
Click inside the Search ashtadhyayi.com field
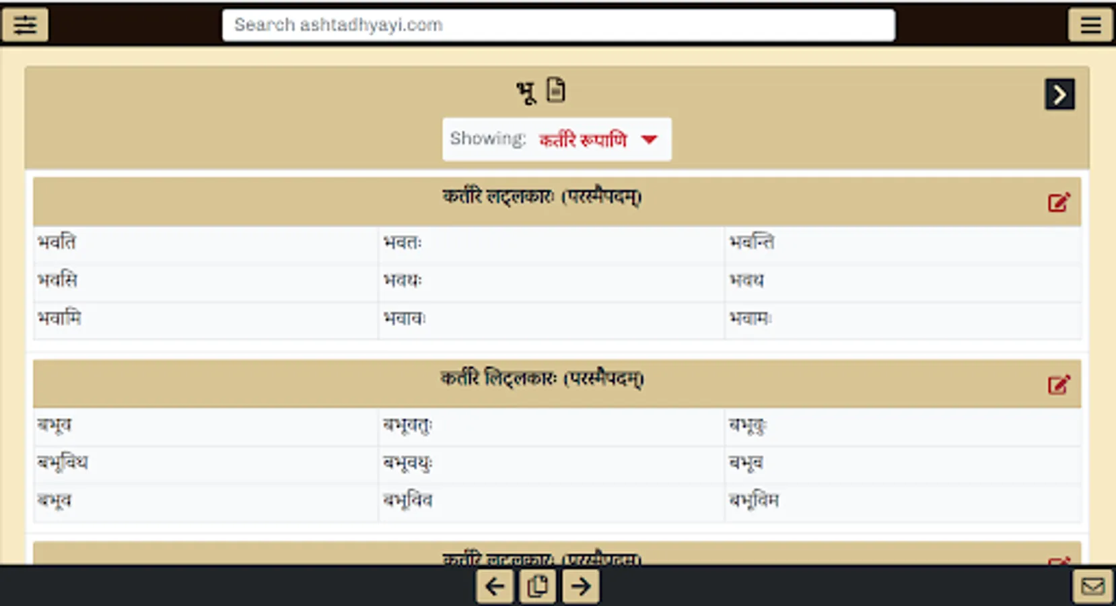(557, 25)
